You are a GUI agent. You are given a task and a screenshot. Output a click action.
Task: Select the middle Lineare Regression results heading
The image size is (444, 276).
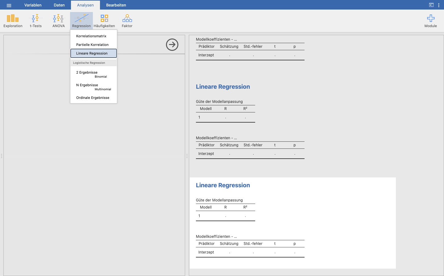click(x=223, y=87)
